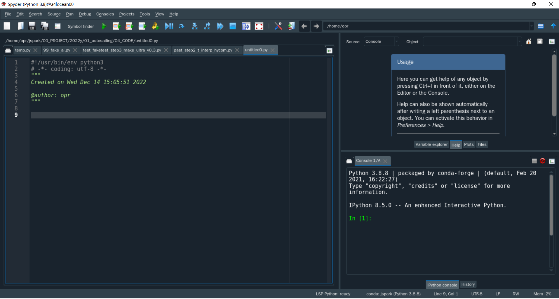This screenshot has height=299, width=559.
Task: Open the Consoles menu
Action: coord(105,14)
